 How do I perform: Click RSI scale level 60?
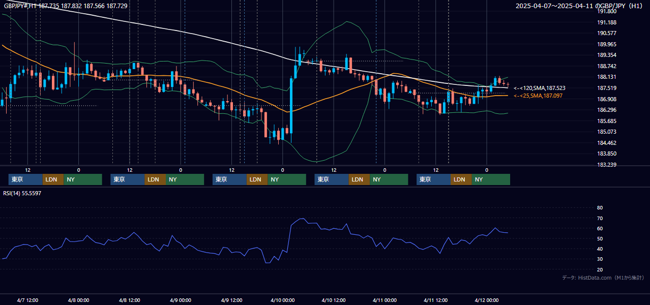[600, 228]
